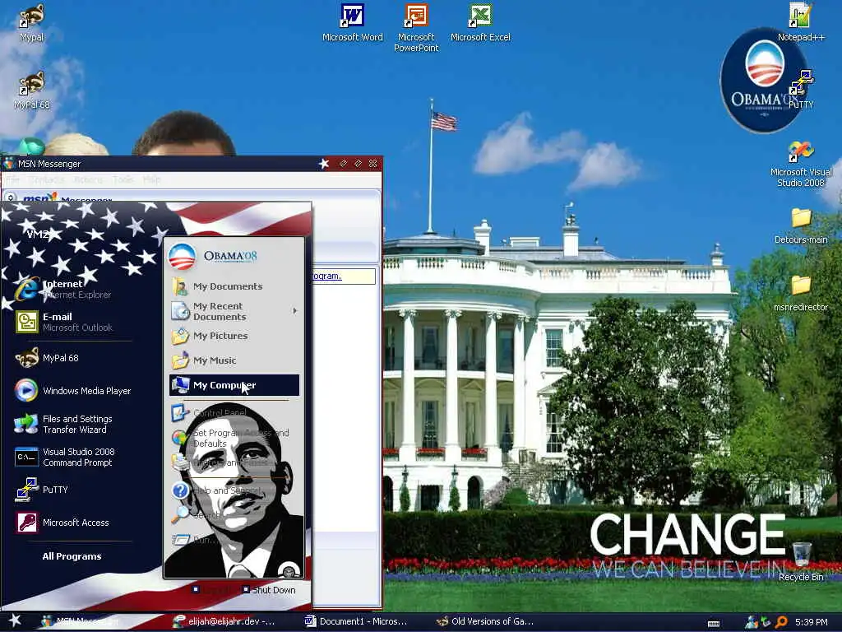Open My Music in Start menu
This screenshot has height=632, width=842.
(x=234, y=360)
